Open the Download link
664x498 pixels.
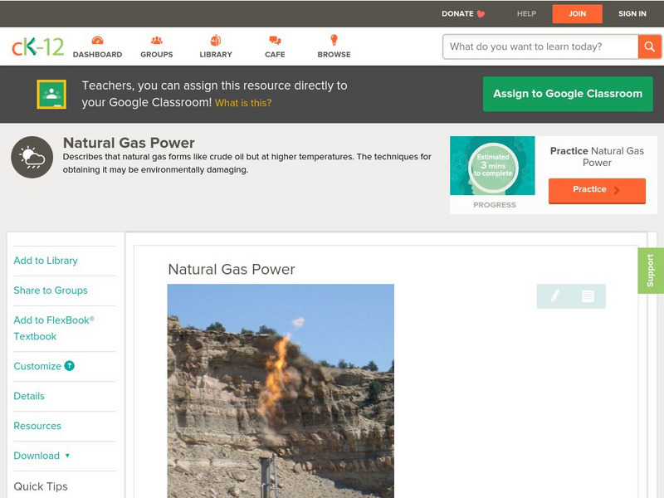(x=37, y=456)
